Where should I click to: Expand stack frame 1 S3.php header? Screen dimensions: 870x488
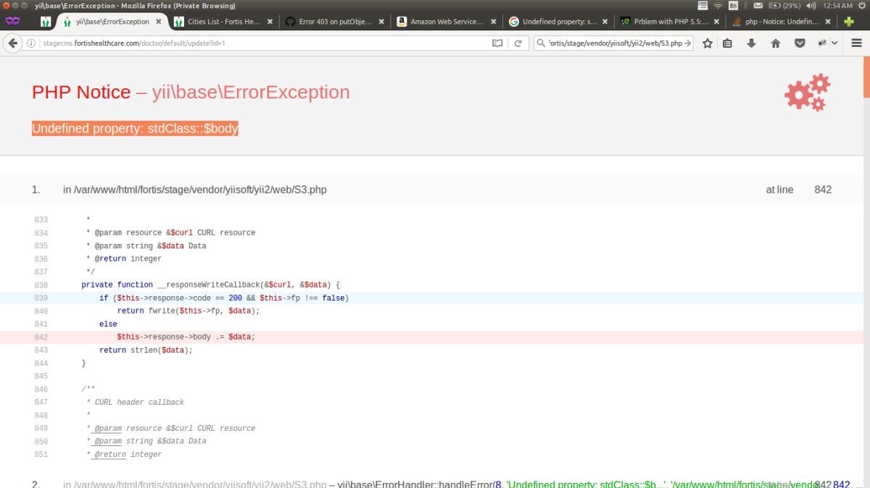coord(431,190)
